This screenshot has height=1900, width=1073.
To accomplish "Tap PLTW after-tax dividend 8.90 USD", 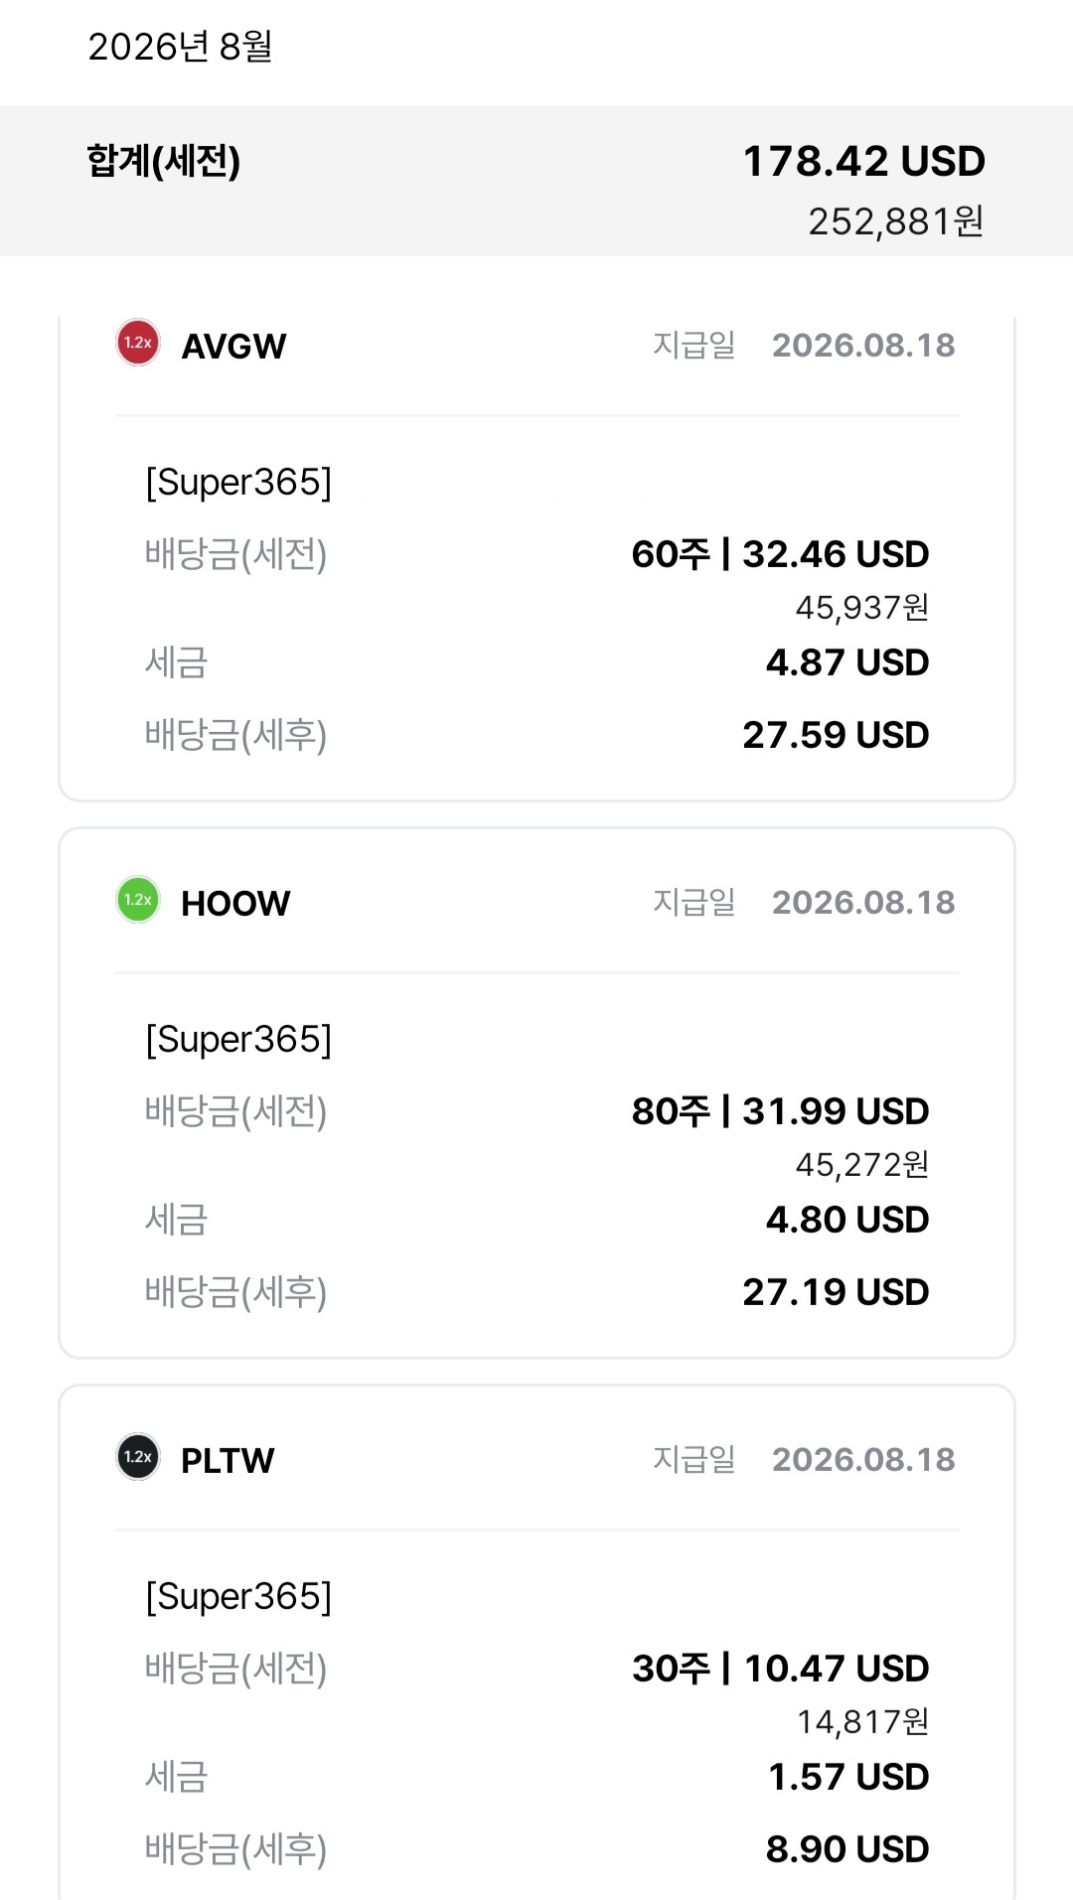I will 847,1848.
